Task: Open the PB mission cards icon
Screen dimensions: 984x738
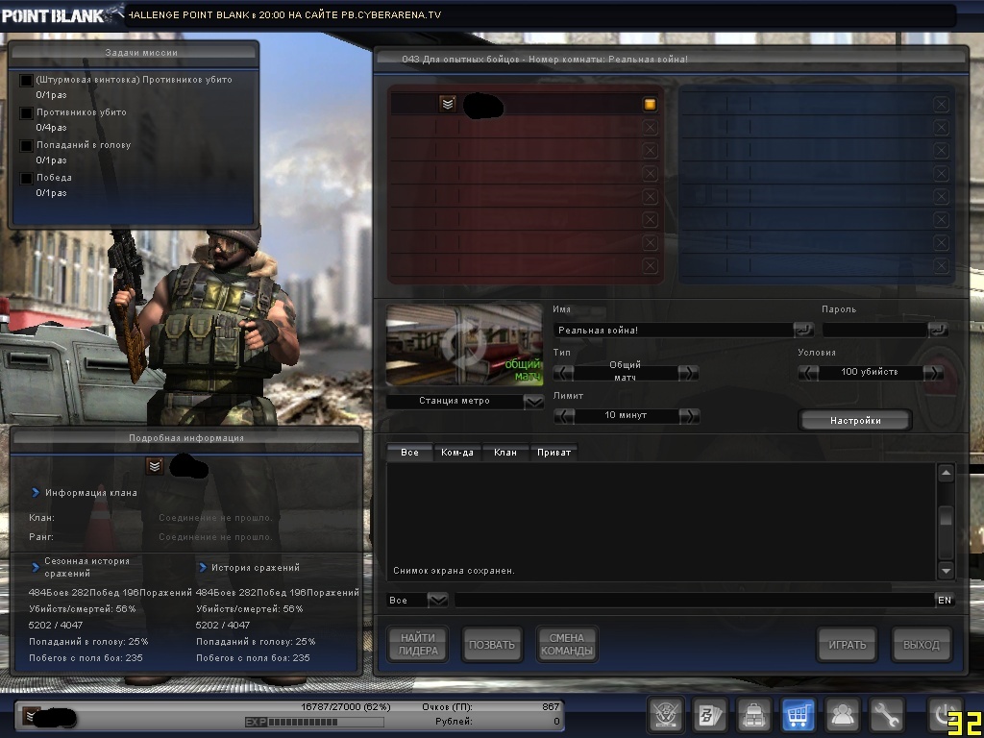Action: click(710, 715)
